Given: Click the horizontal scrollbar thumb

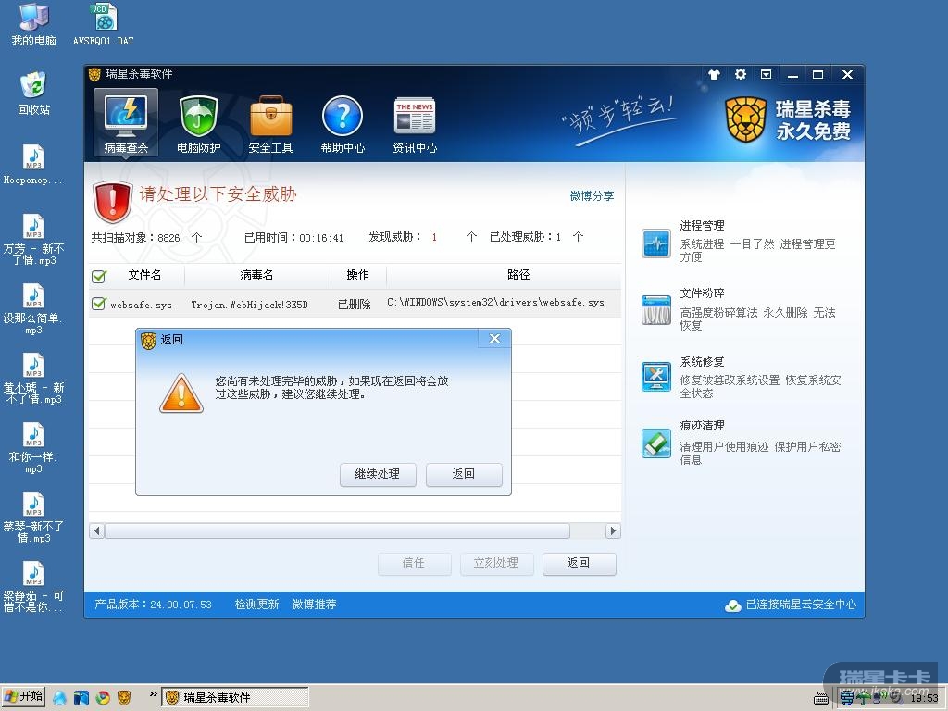Looking at the screenshot, I should (337, 530).
